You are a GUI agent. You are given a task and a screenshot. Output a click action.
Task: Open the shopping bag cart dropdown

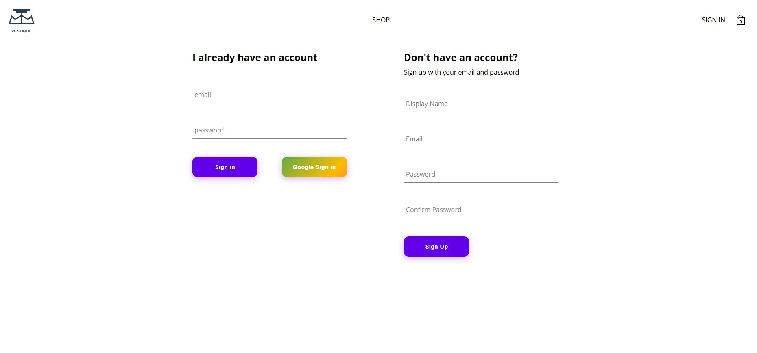(x=740, y=20)
